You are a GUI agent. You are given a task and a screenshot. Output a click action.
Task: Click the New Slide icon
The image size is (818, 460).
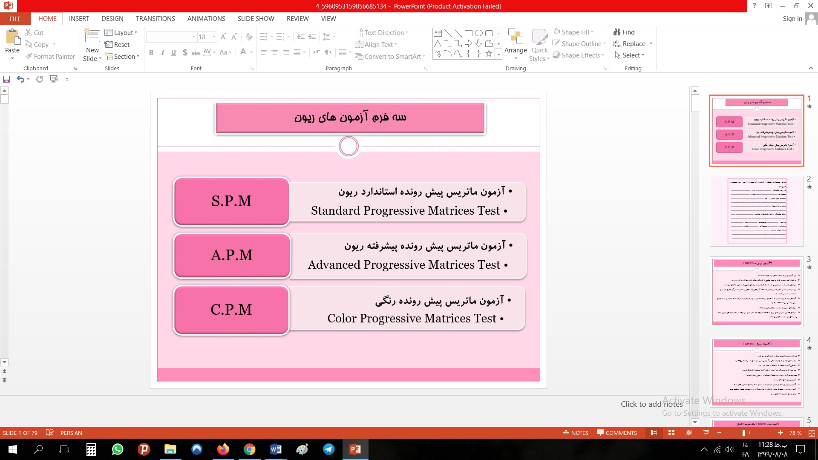click(92, 37)
